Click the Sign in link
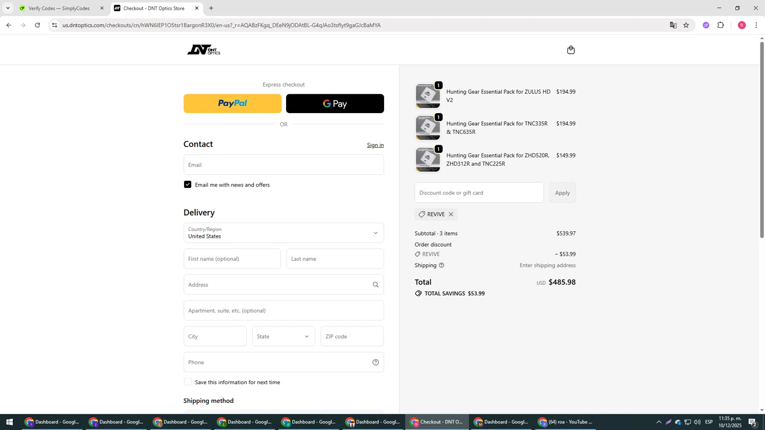The width and height of the screenshot is (765, 430). click(x=375, y=145)
